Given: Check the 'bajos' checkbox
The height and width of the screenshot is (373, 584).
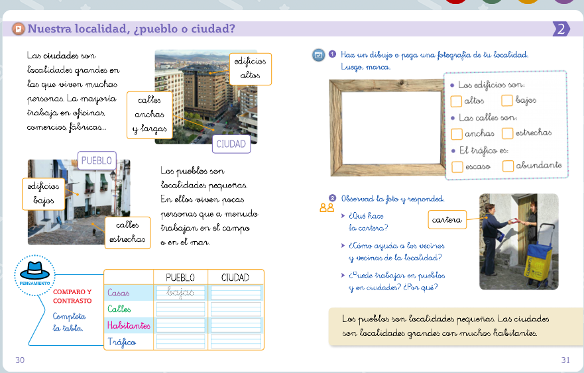Looking at the screenshot, I should (507, 101).
